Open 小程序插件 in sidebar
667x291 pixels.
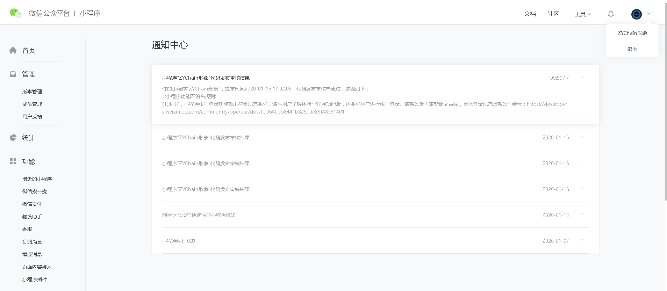pyautogui.click(x=35, y=279)
